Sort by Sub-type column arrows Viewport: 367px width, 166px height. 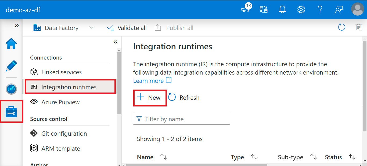(314, 157)
